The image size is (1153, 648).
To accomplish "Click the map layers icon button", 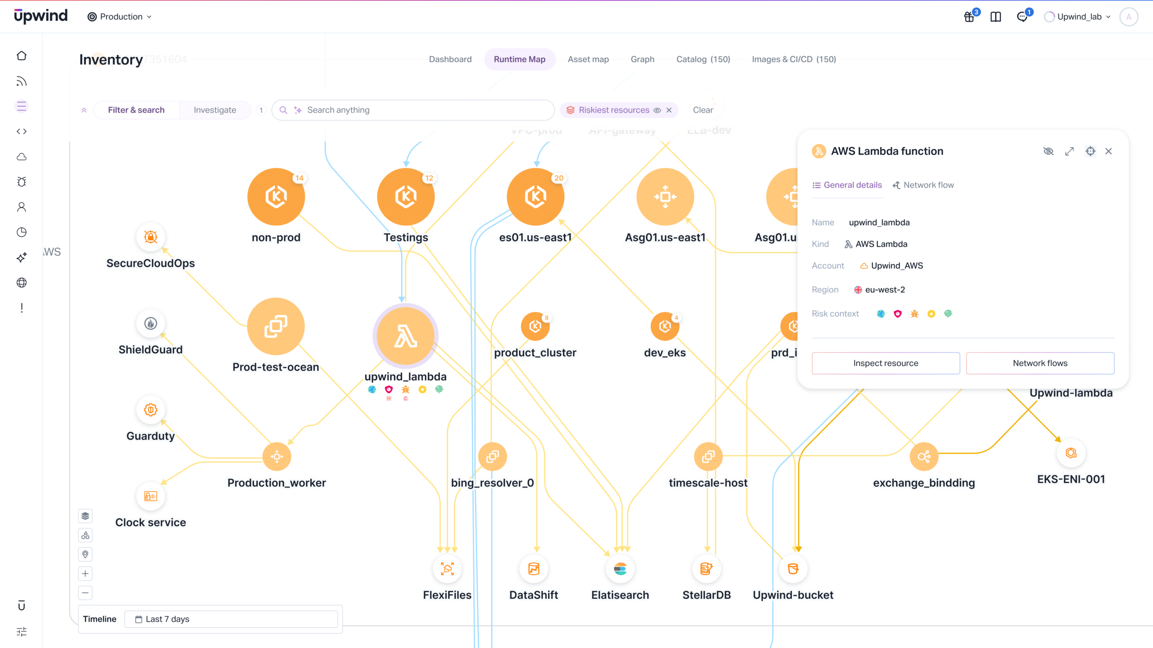I will [85, 516].
